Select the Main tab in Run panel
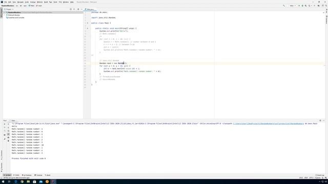 coord(13,121)
